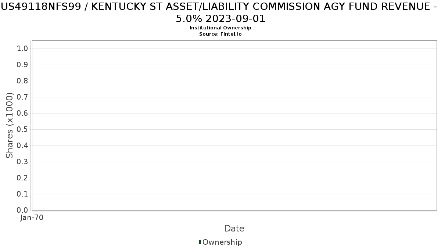Click the 0.9 y-axis tick label
Image resolution: width=441 pixels, height=248 pixels.
(22, 65)
